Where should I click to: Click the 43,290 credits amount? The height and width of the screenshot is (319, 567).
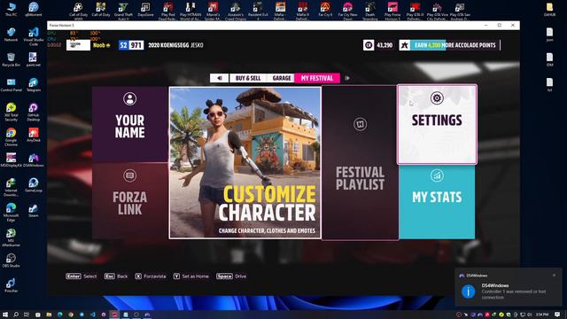(x=384, y=45)
